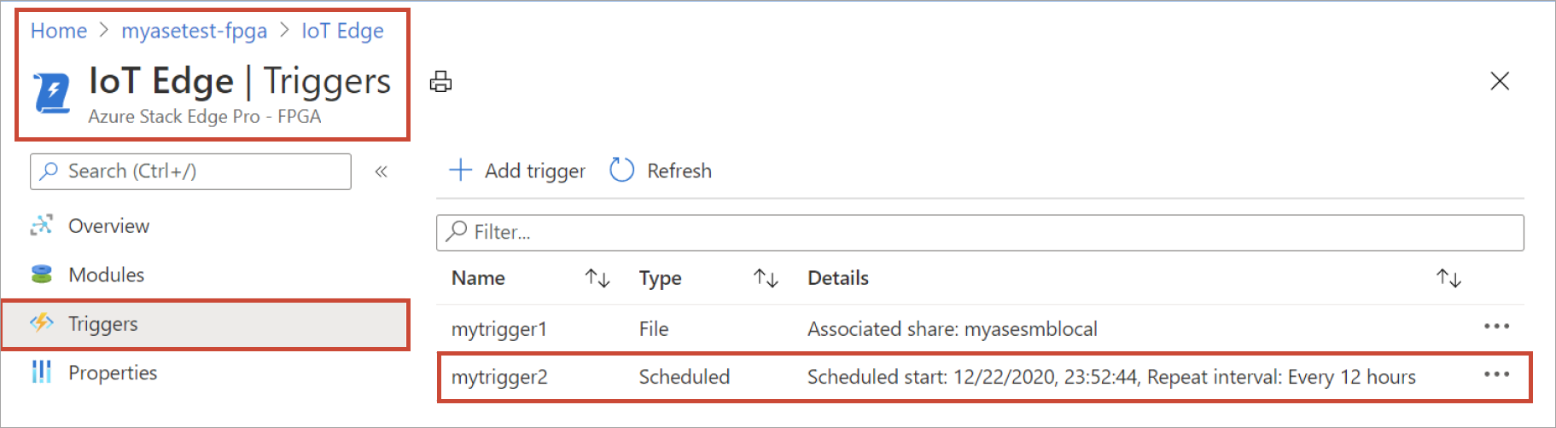Screen dimensions: 1556x428
Task: Click the Modules stack icon
Action: 41,275
